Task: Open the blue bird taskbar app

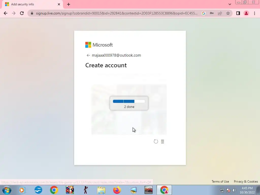Action: (38, 190)
